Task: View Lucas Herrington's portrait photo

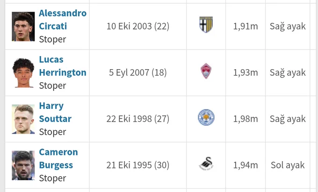Action: pyautogui.click(x=23, y=73)
